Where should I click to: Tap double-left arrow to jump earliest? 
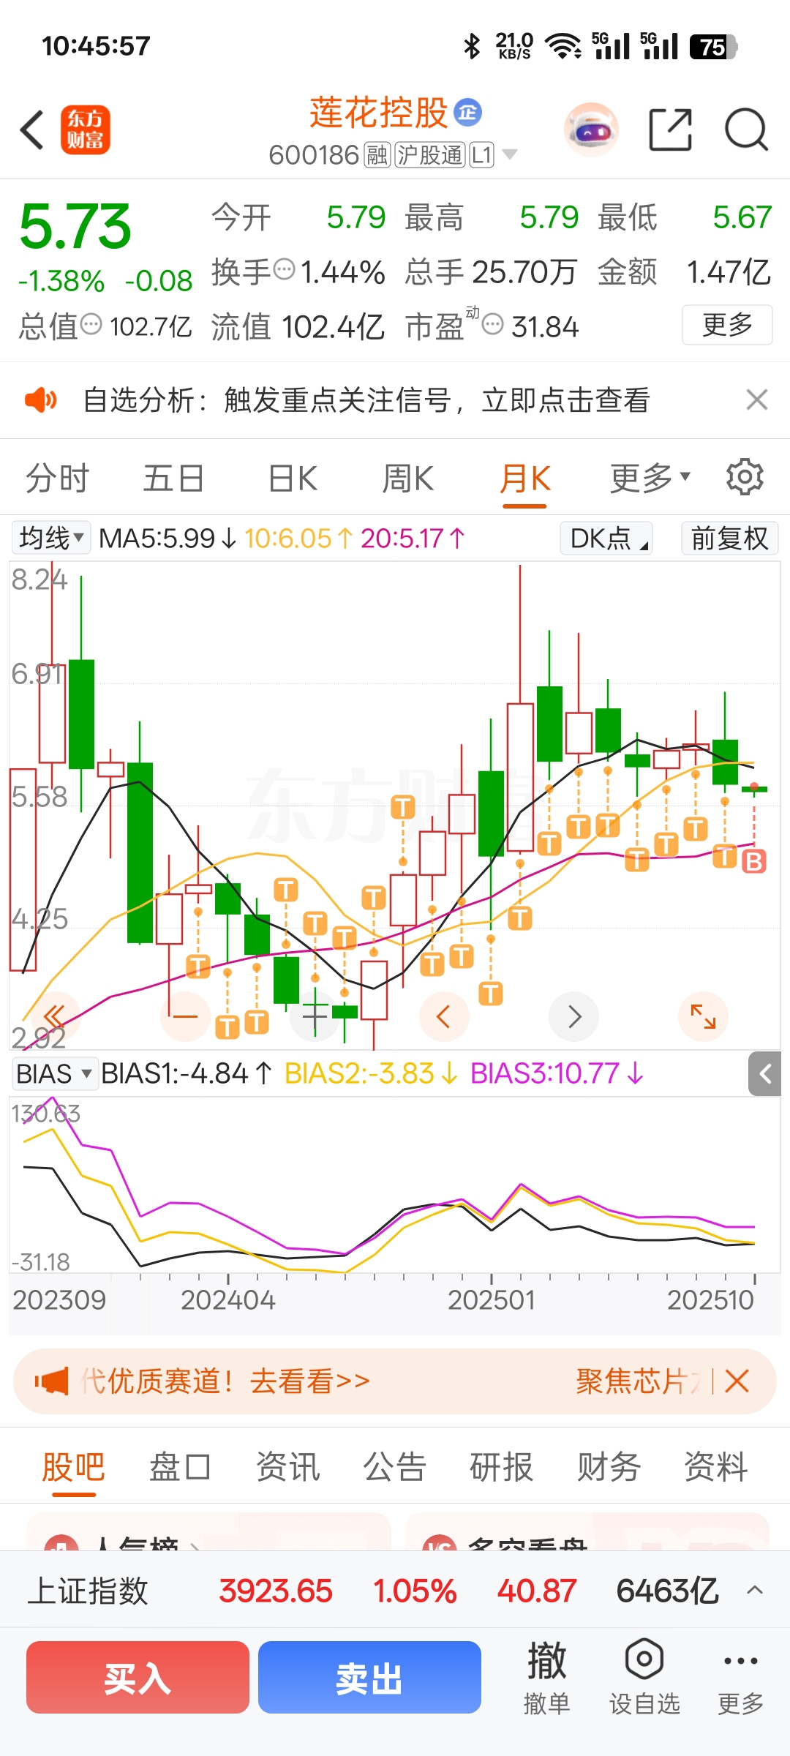pos(54,1016)
